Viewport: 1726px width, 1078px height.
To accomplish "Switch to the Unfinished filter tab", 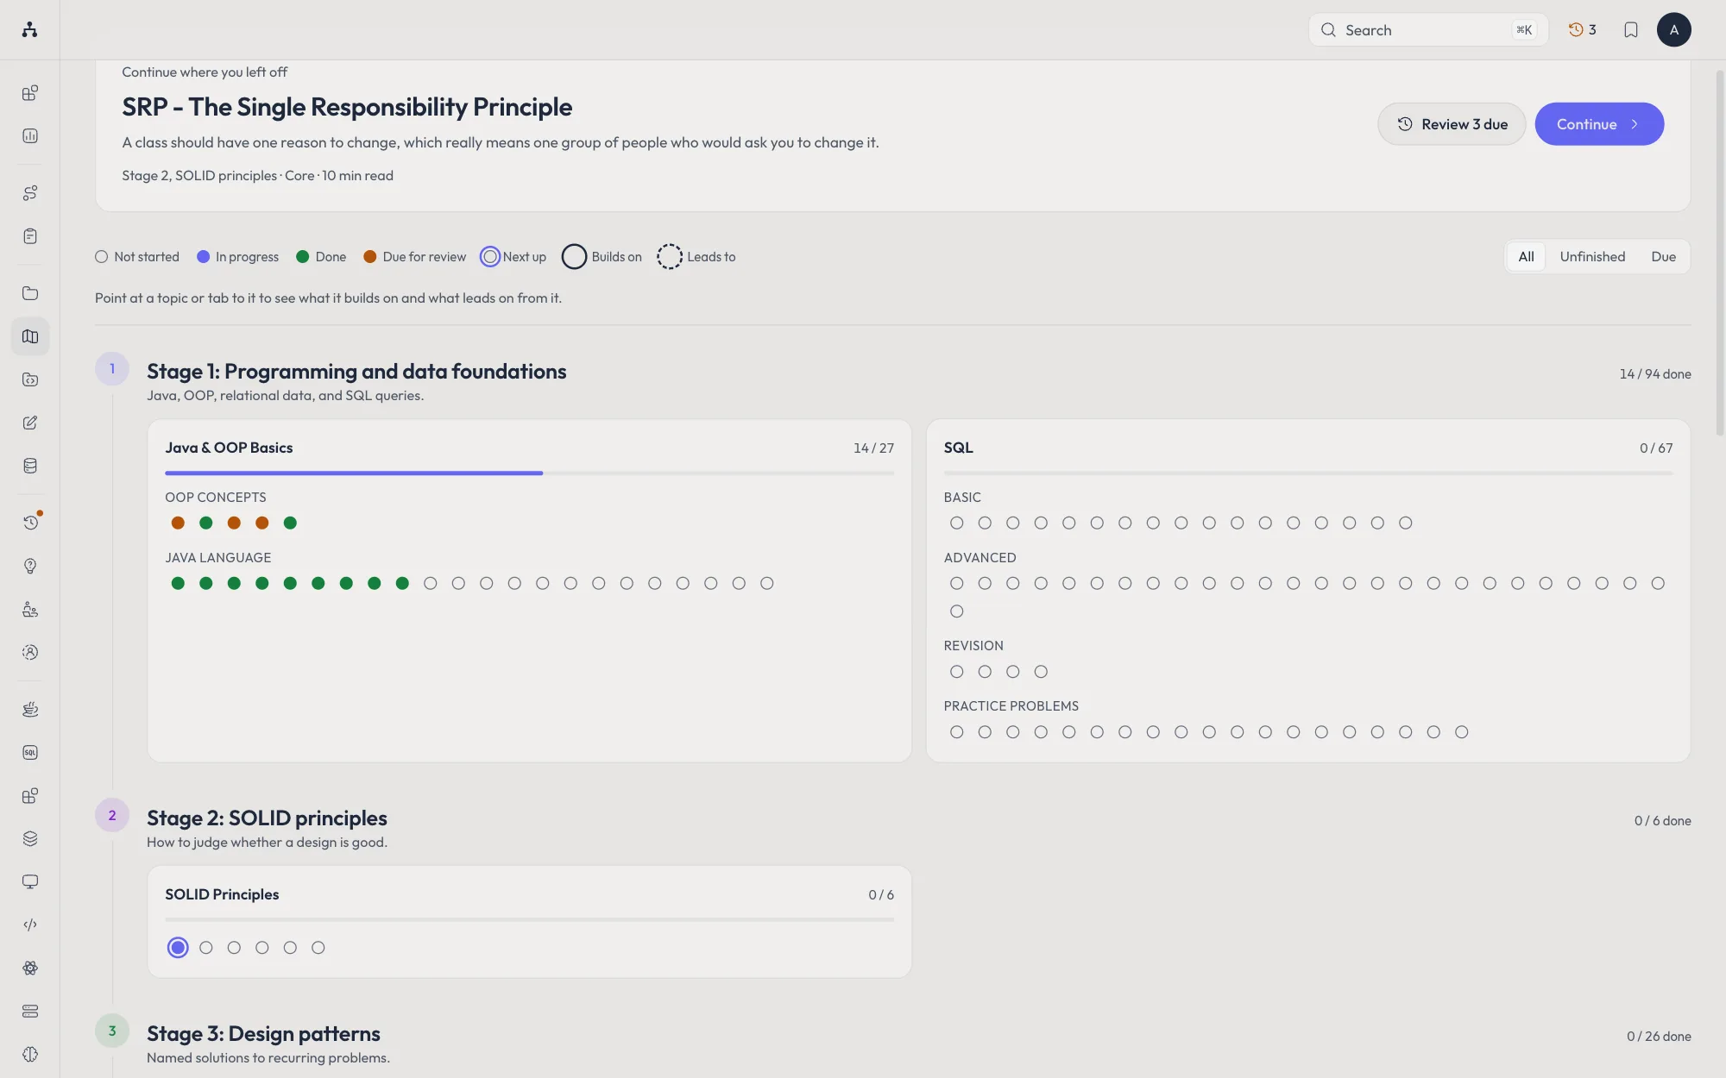I will (x=1592, y=257).
